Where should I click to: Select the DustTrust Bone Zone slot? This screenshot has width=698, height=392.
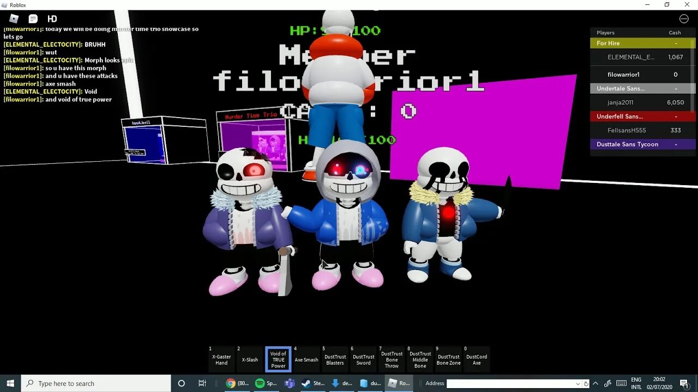point(448,359)
